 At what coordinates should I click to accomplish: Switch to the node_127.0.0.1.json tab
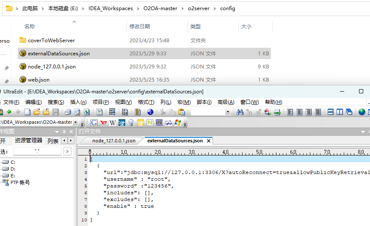[x=114, y=141]
